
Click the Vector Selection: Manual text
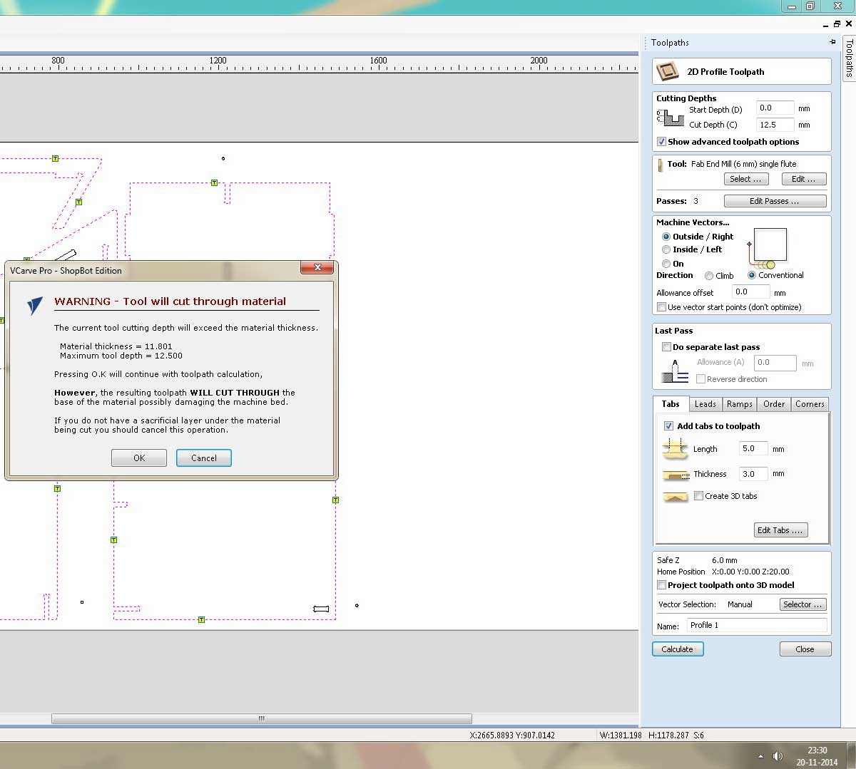click(x=705, y=604)
